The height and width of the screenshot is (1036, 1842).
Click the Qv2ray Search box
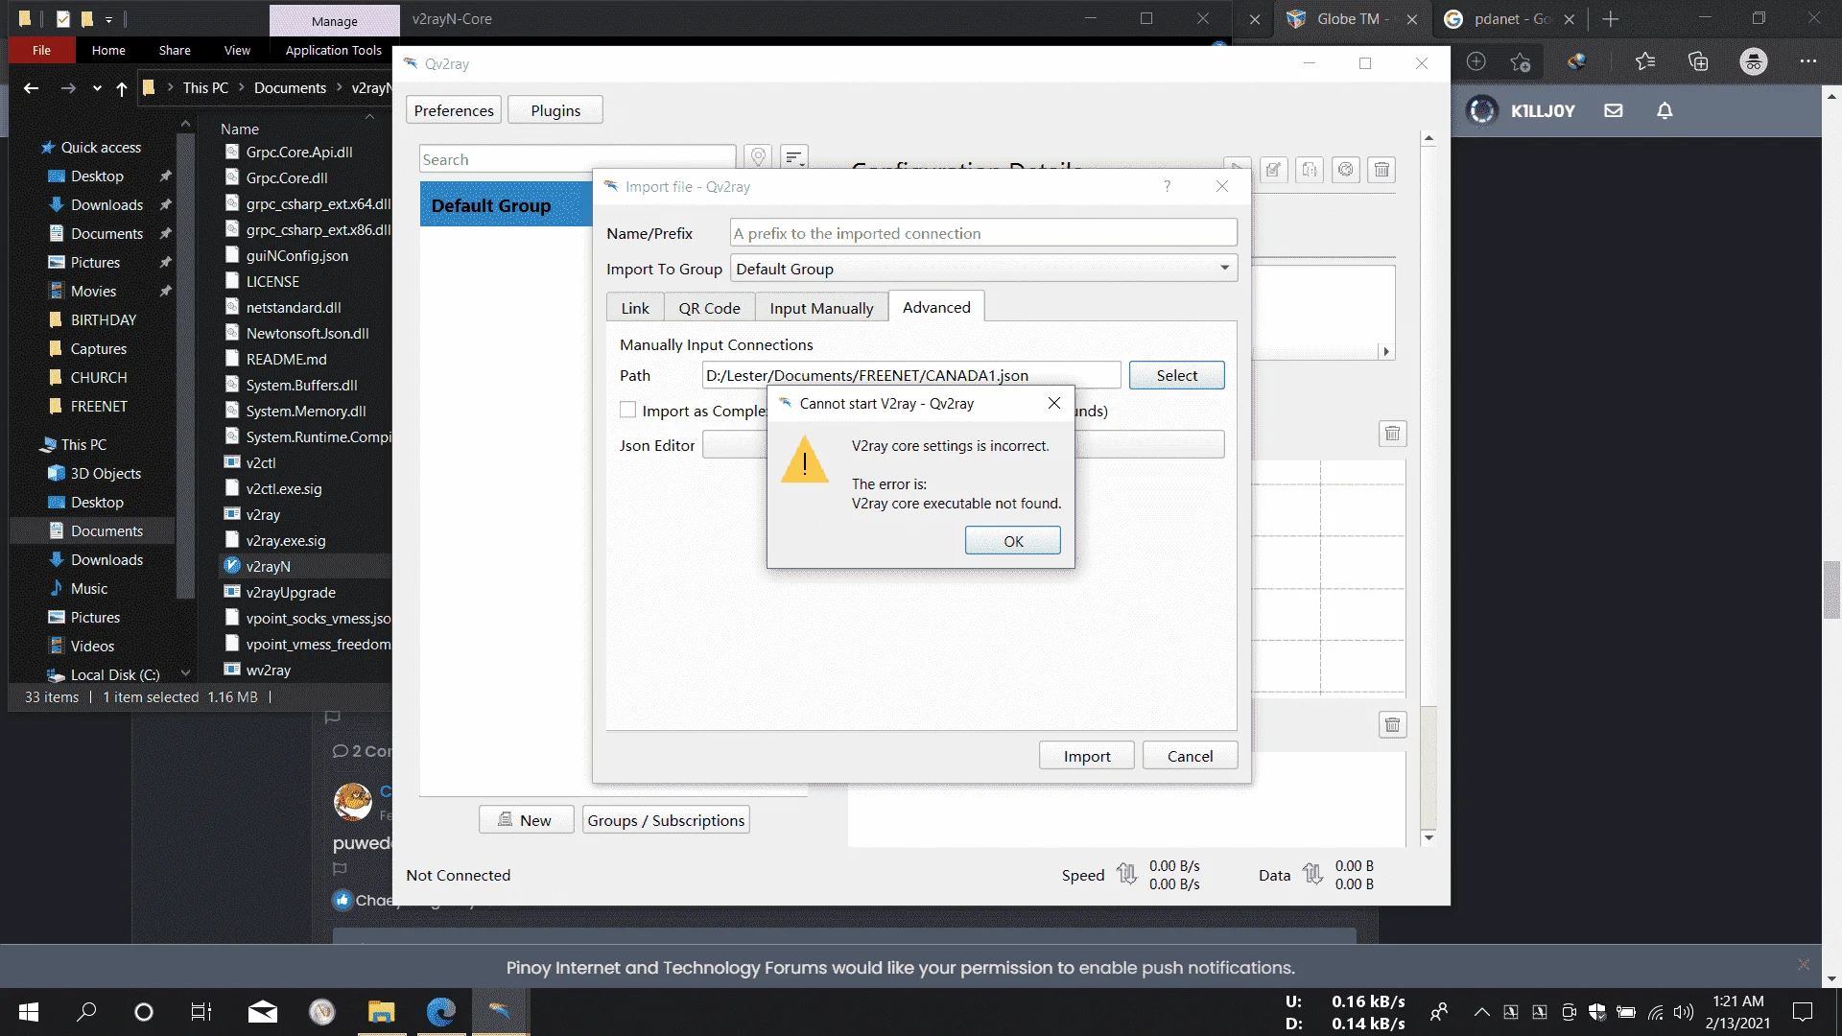(578, 159)
